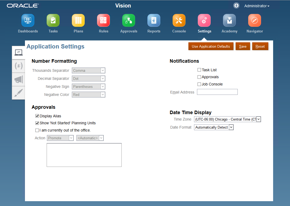
Task: Select the general settings monitor tab
Action: click(18, 53)
